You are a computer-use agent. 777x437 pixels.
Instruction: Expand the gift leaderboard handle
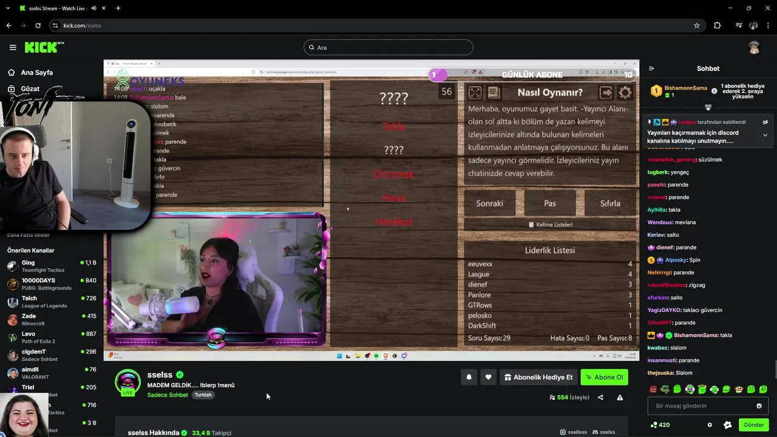(708, 107)
